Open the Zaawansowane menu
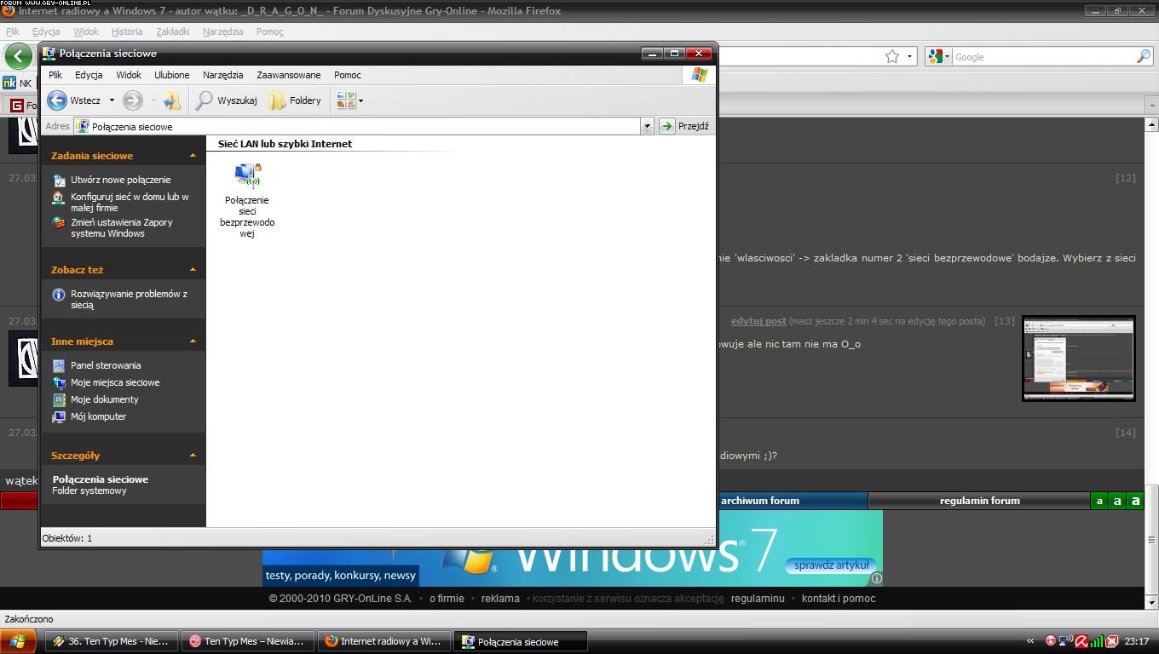 [x=288, y=75]
